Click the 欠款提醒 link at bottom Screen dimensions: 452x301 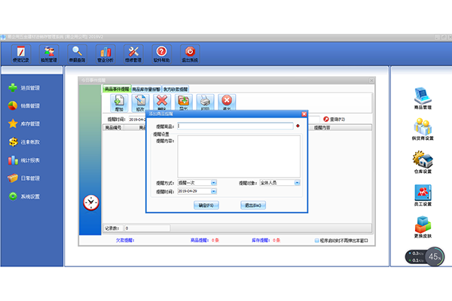[125, 240]
